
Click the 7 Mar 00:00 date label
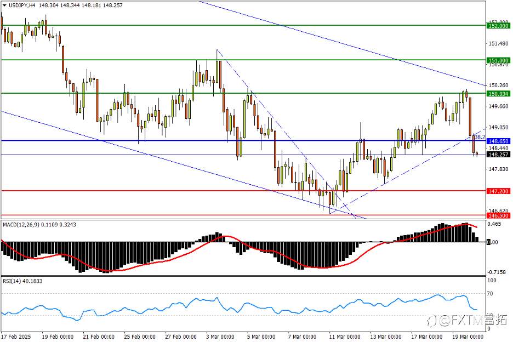(x=303, y=337)
